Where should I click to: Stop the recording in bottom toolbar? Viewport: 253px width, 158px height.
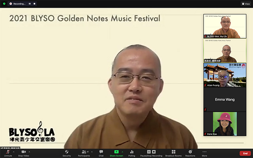154,152
